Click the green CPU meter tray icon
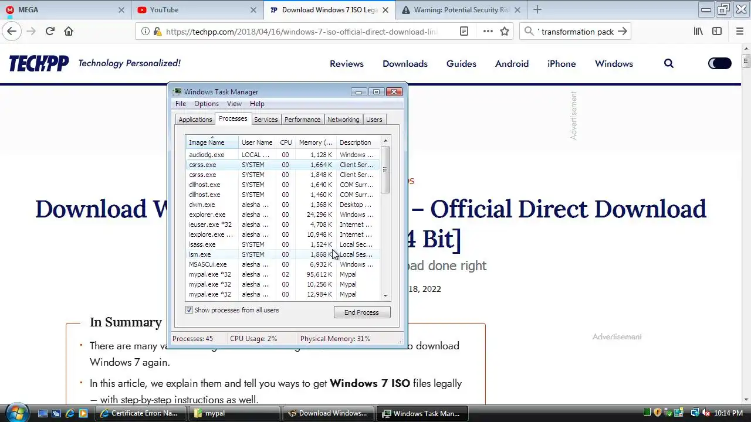Image resolution: width=751 pixels, height=422 pixels. [647, 413]
